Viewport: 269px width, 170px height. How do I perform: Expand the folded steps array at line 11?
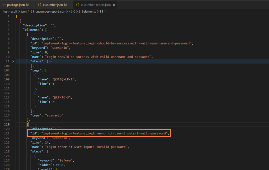(13, 61)
